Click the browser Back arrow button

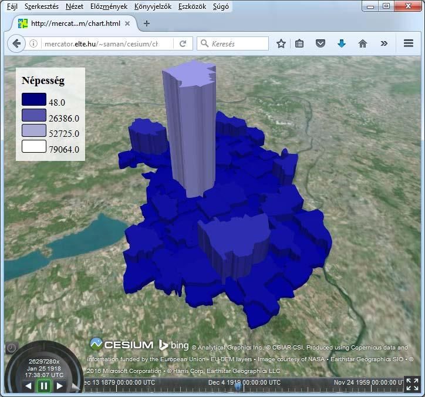16,43
